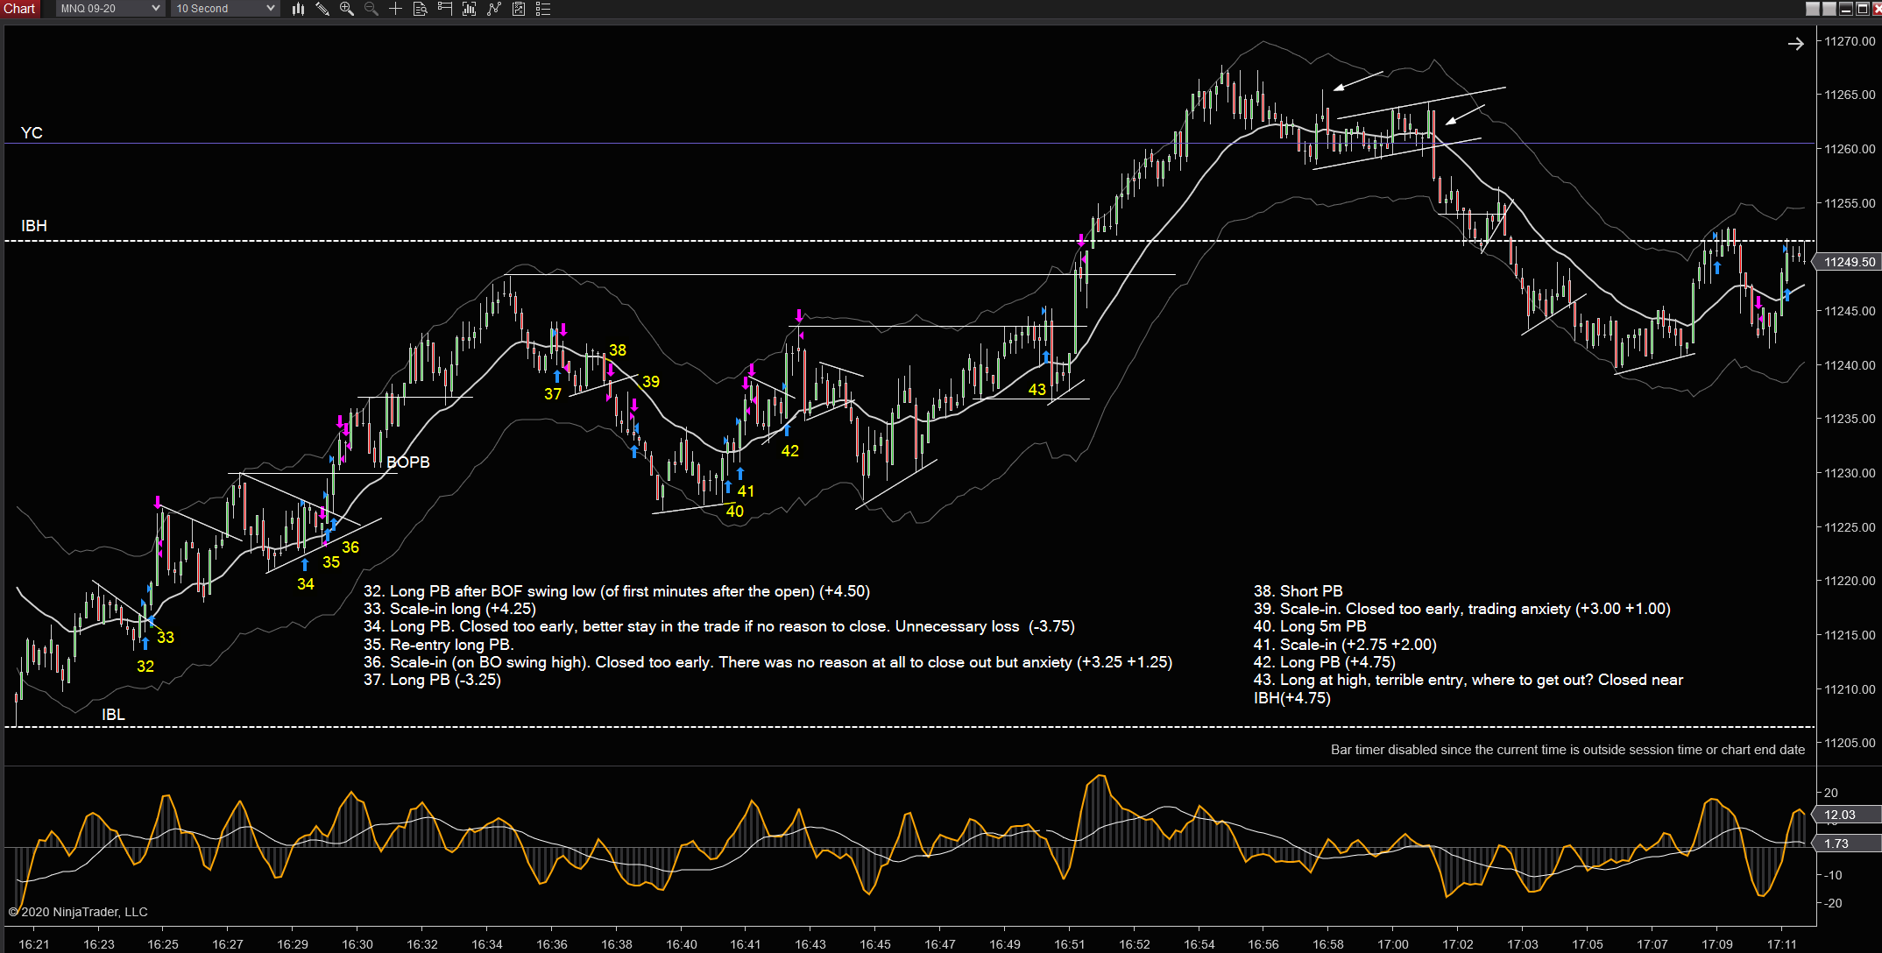Click the yellow 34 trade marker
This screenshot has height=953, width=1882.
(306, 584)
